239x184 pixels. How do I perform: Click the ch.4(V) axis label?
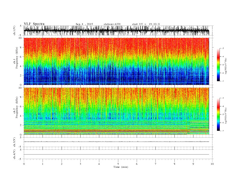[x=14, y=154]
